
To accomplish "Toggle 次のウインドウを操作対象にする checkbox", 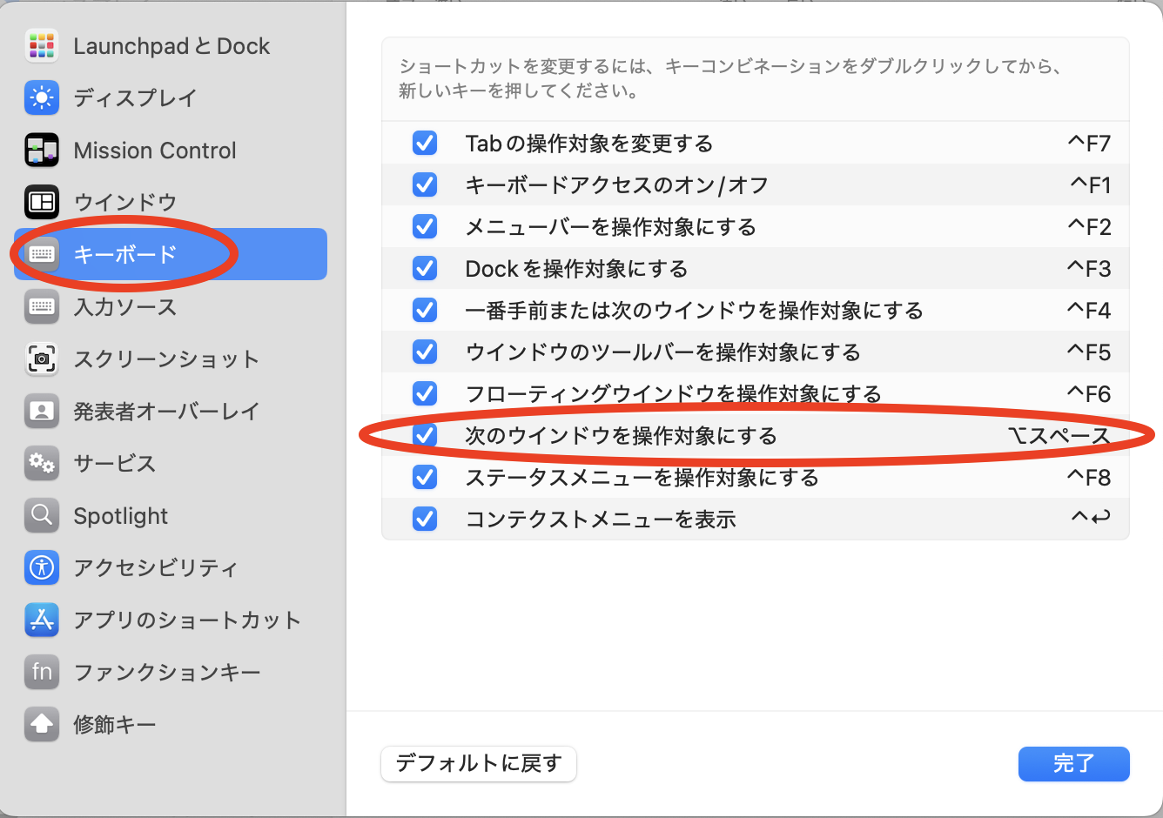I will coord(425,435).
